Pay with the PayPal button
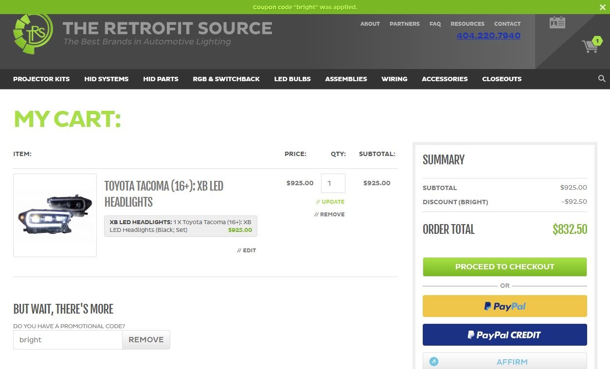 505,306
